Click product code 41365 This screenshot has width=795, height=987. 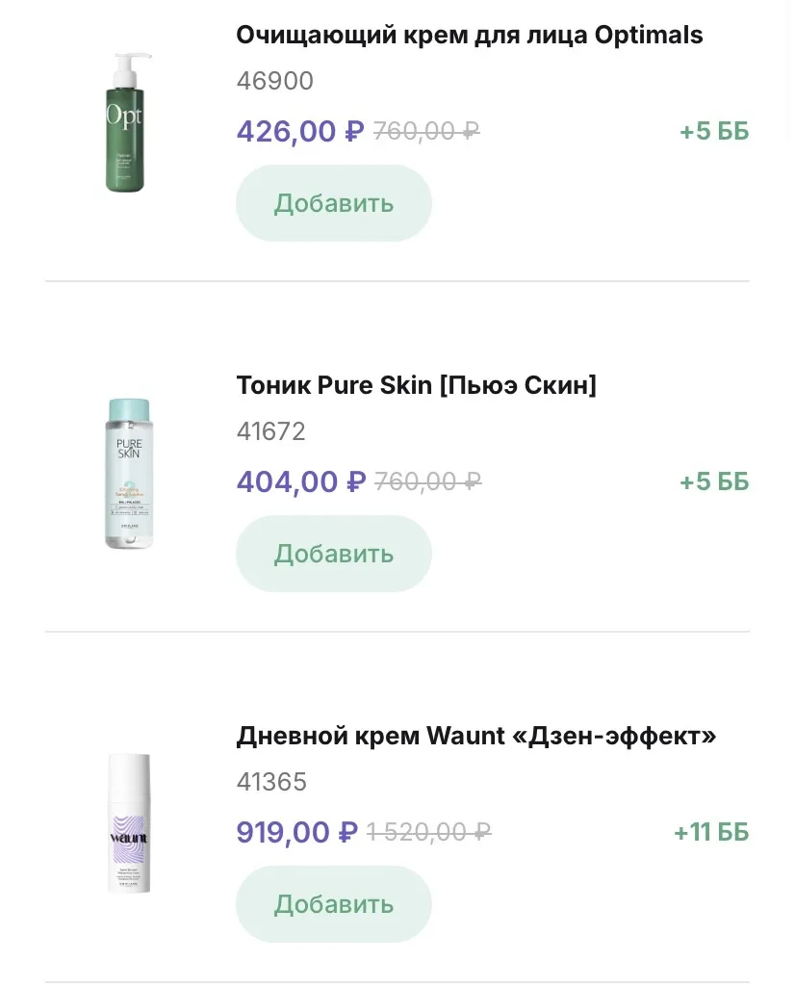(x=272, y=782)
